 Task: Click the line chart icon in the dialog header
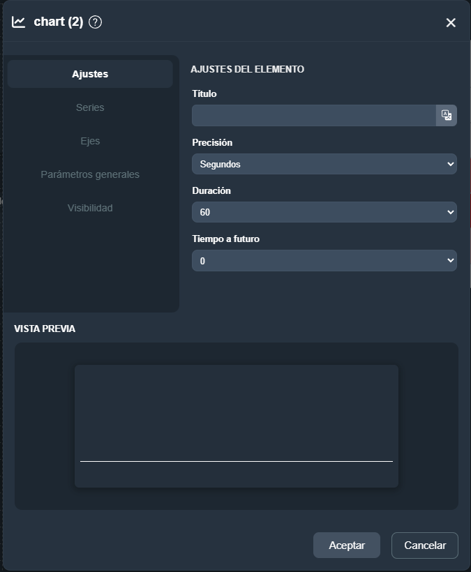pyautogui.click(x=19, y=22)
